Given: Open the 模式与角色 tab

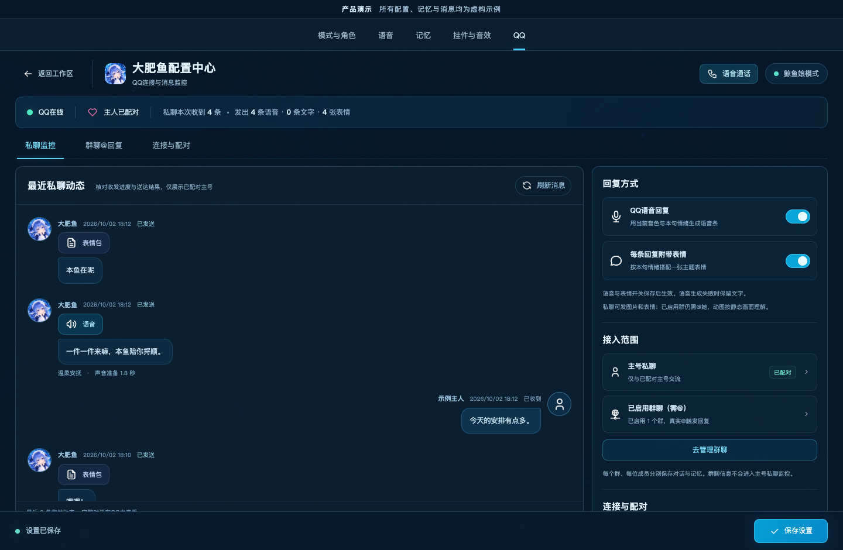Looking at the screenshot, I should (337, 36).
